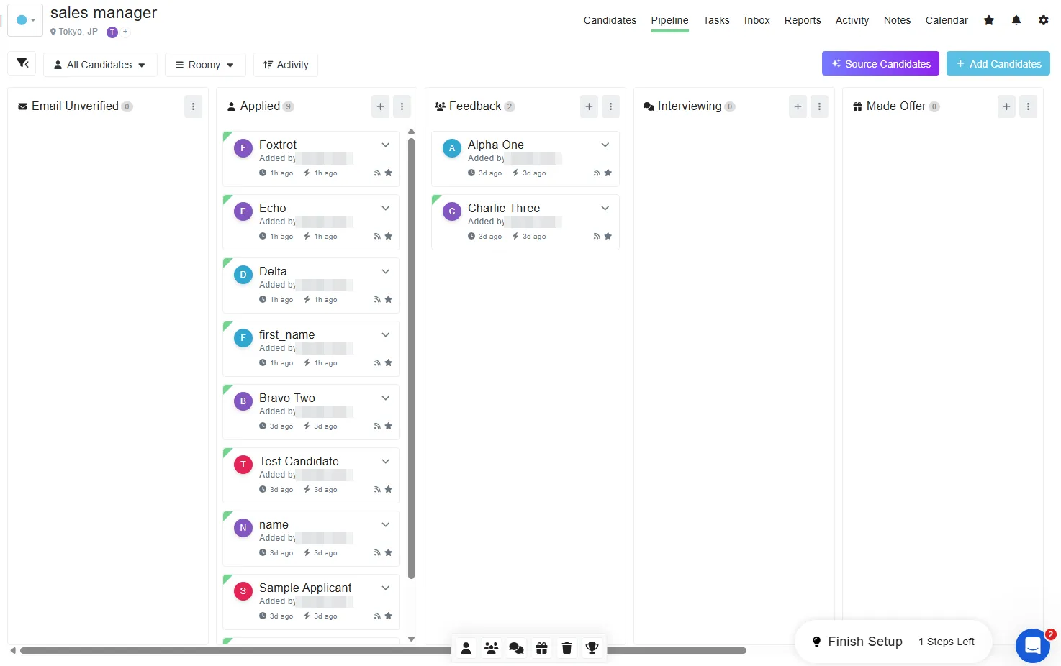Expand the Charlie Three card chevron

point(605,209)
